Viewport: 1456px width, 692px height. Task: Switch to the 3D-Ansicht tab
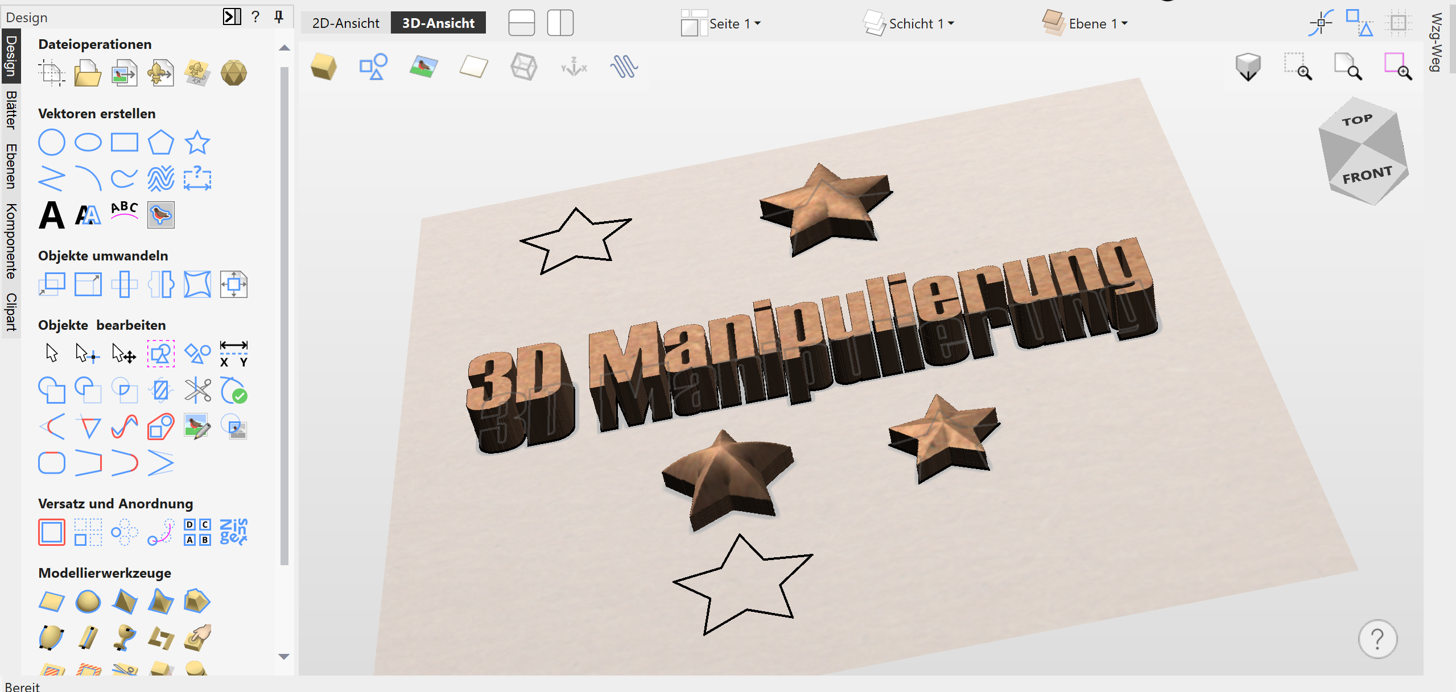pos(438,23)
